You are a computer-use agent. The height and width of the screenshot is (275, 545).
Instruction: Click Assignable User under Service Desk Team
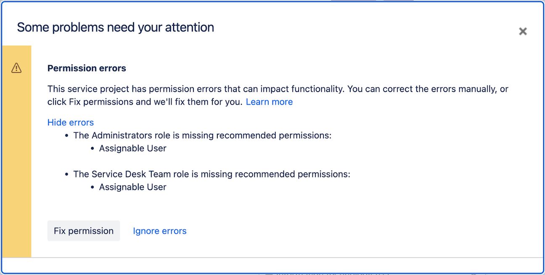click(x=132, y=187)
